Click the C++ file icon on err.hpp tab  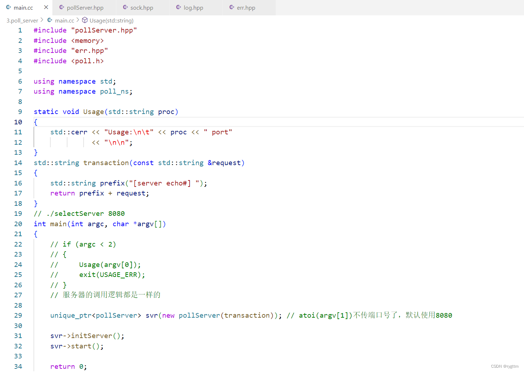point(232,7)
